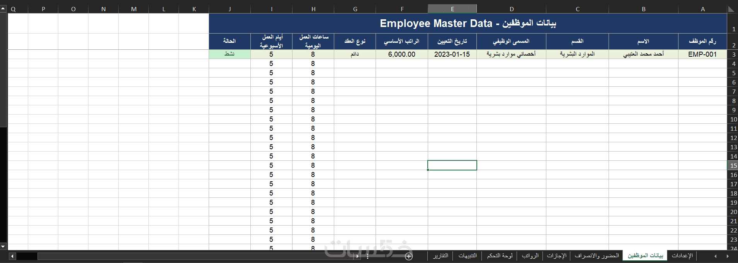Click the tab bar splitter dots handle
The width and height of the screenshot is (738, 263).
point(367,256)
